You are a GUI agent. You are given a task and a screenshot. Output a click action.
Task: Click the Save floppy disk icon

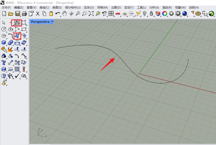tap(17, 14)
